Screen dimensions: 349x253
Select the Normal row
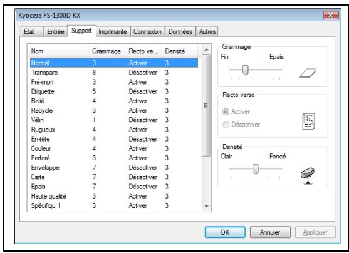[x=114, y=63]
